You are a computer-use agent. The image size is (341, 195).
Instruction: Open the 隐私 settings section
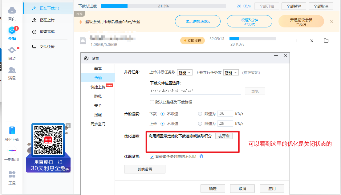98,96
